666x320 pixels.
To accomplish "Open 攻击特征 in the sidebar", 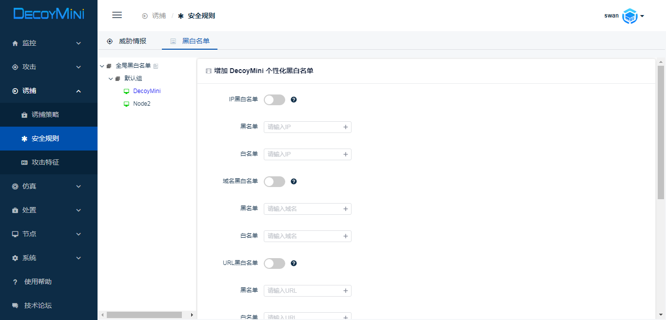I will (x=45, y=162).
